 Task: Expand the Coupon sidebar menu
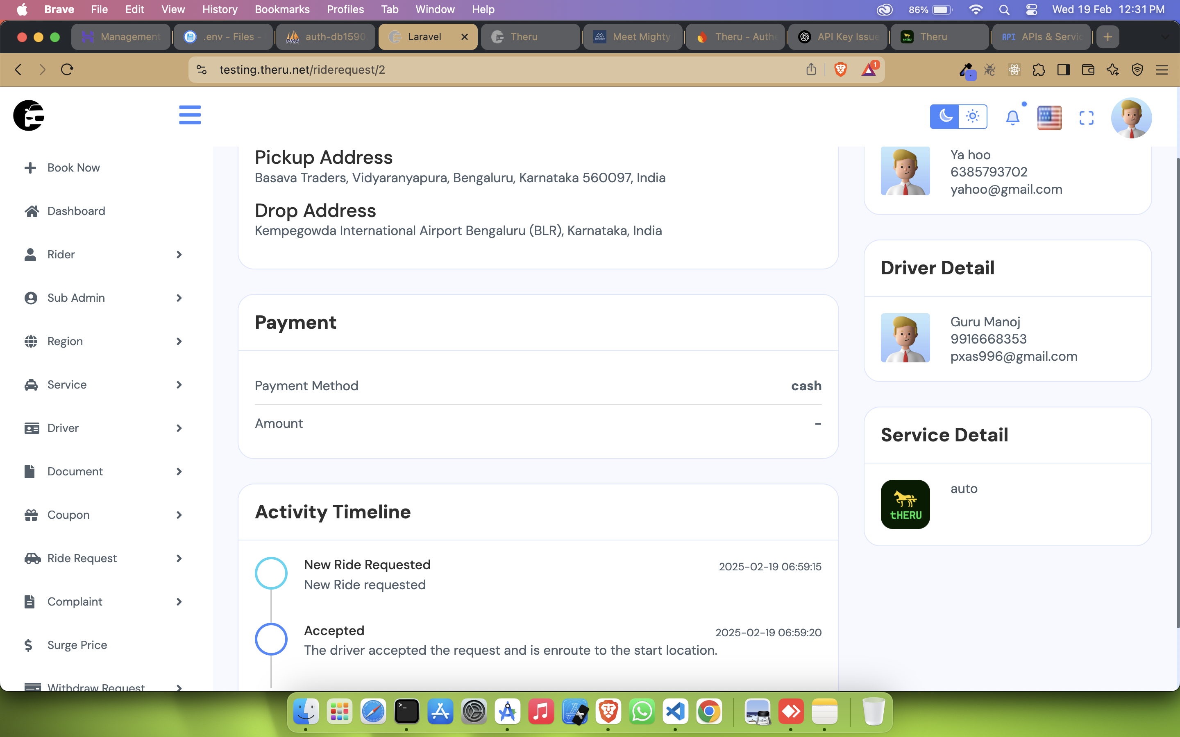tap(102, 515)
